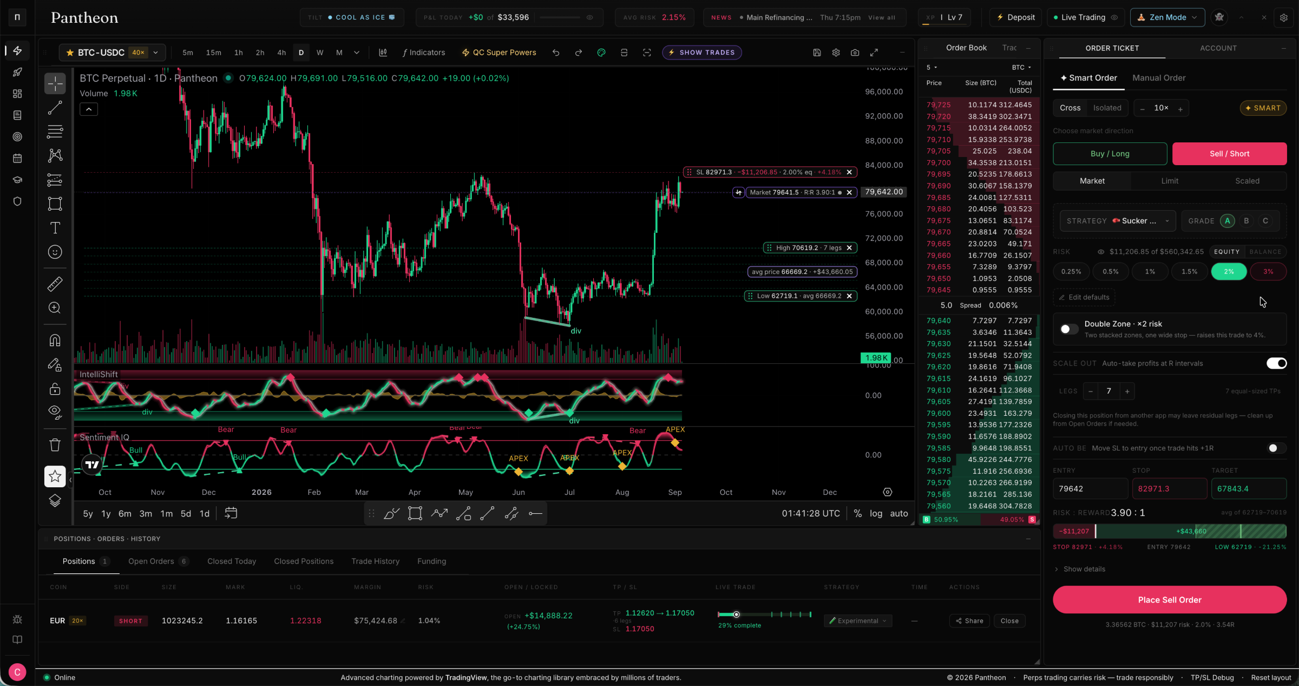This screenshot has width=1299, height=686.
Task: Choose Buy / Long direction
Action: pyautogui.click(x=1110, y=154)
